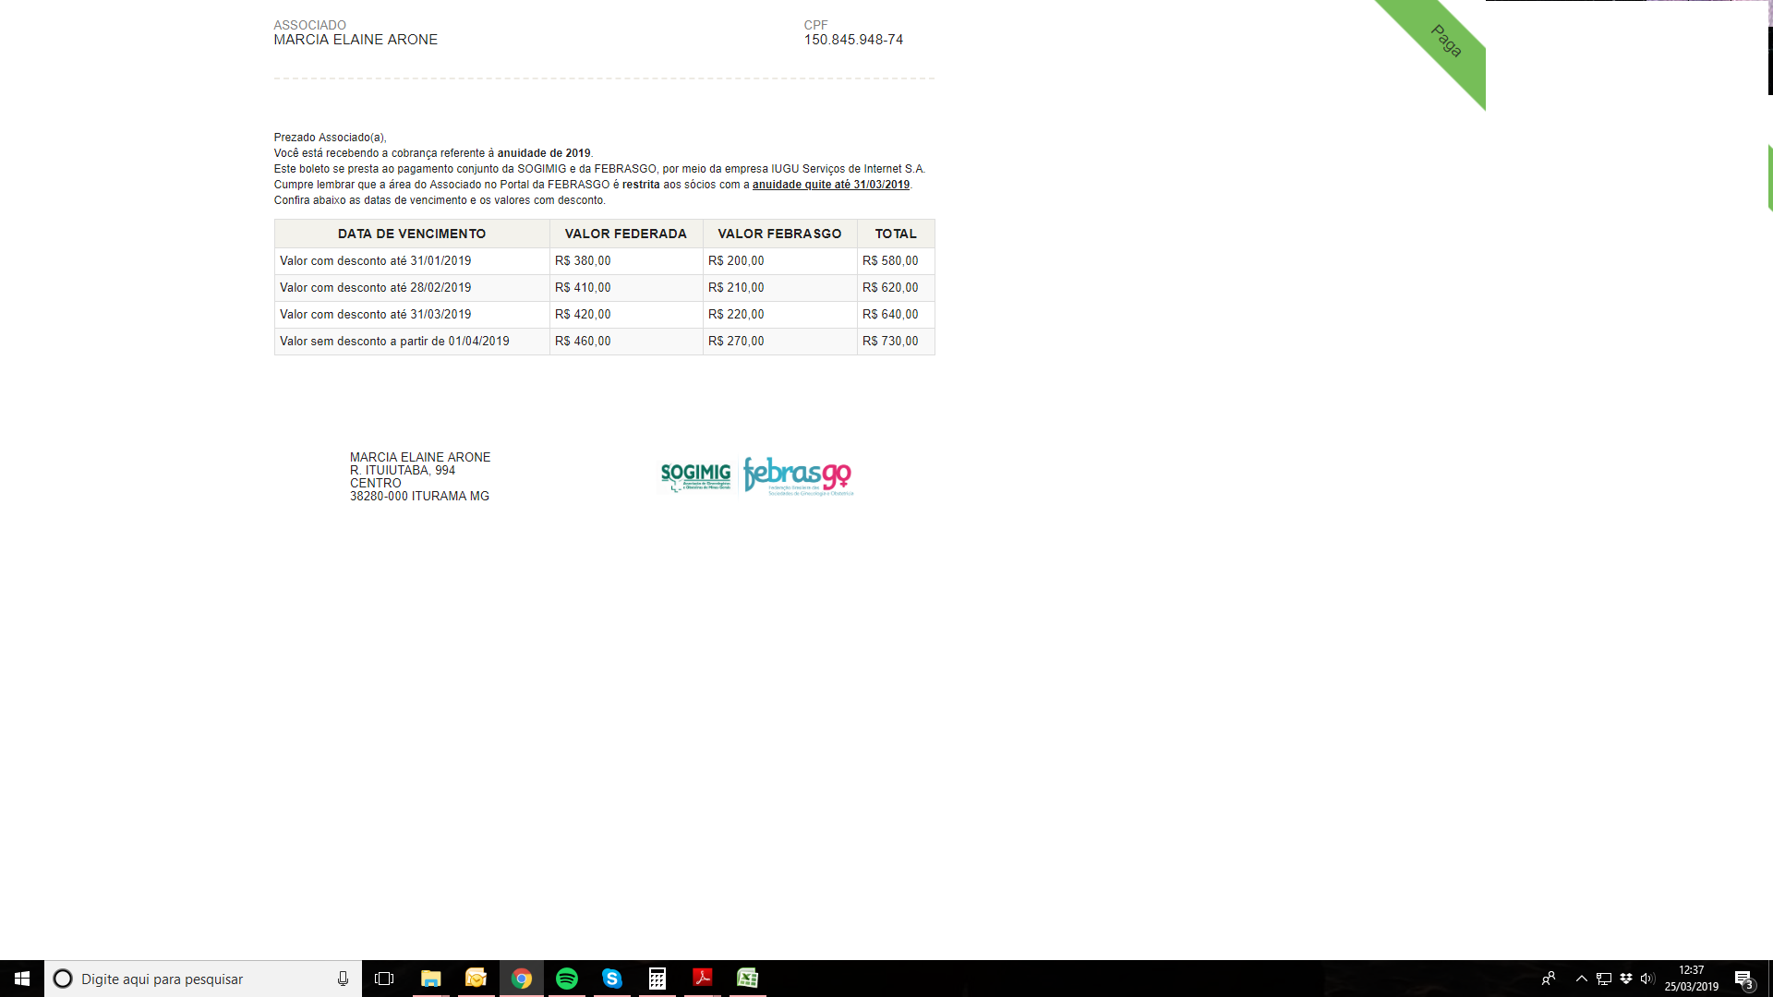Launch Outlook from taskbar
Viewport: 1773px width, 997px height.
pyautogui.click(x=476, y=979)
